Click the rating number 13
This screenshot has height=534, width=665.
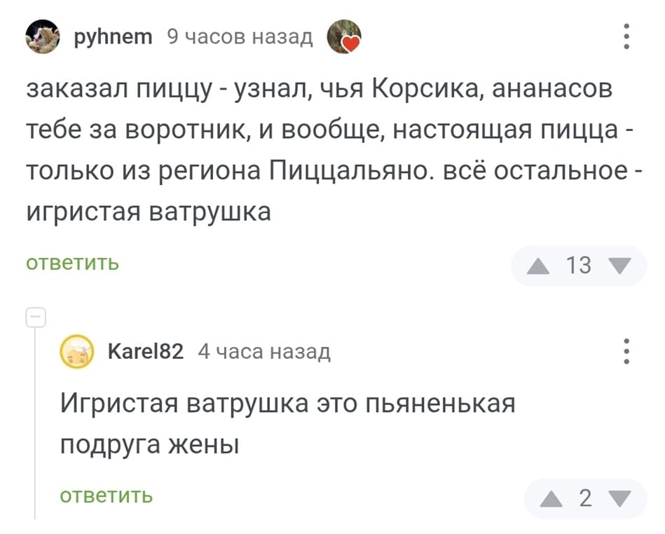579,266
